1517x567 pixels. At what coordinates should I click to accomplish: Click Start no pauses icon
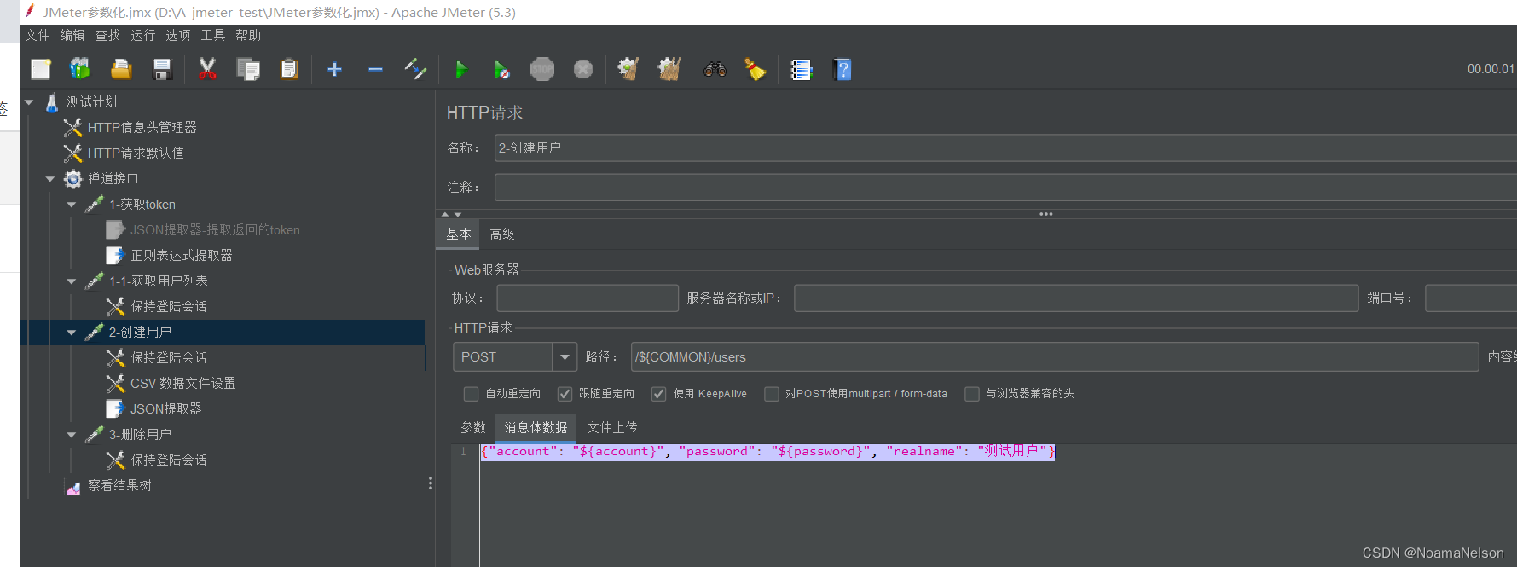tap(501, 69)
